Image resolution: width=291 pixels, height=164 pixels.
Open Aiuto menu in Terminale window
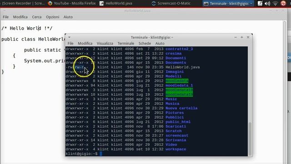[160, 43]
